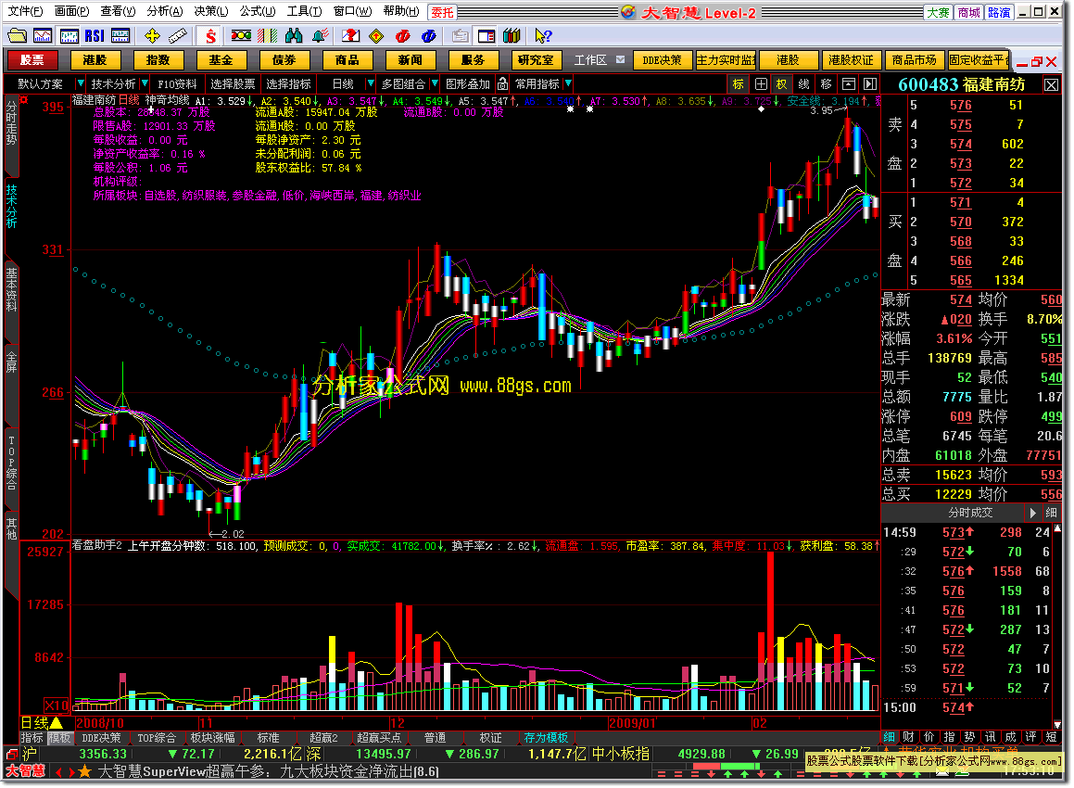The width and height of the screenshot is (1074, 788).
Task: Open the line chart toolbar icon
Action: click(43, 35)
